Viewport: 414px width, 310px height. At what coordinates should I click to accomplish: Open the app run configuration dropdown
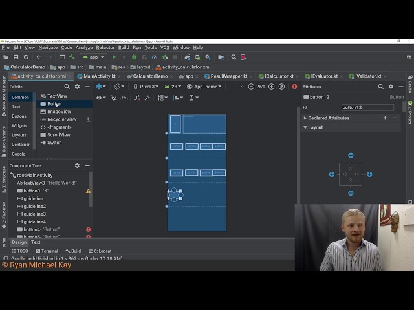click(94, 57)
